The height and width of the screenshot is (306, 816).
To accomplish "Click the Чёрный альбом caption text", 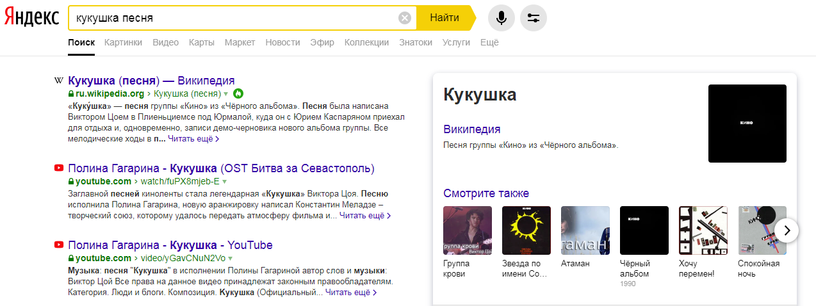I will pyautogui.click(x=635, y=268).
